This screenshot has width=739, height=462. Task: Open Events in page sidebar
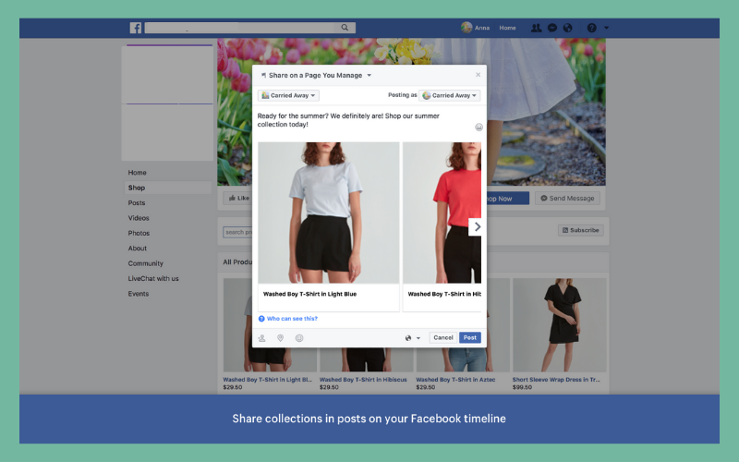(138, 294)
